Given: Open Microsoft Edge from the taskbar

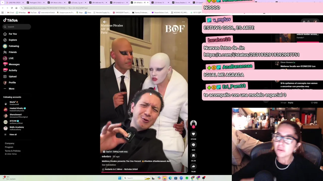Looking at the screenshot, I should pos(170,178).
